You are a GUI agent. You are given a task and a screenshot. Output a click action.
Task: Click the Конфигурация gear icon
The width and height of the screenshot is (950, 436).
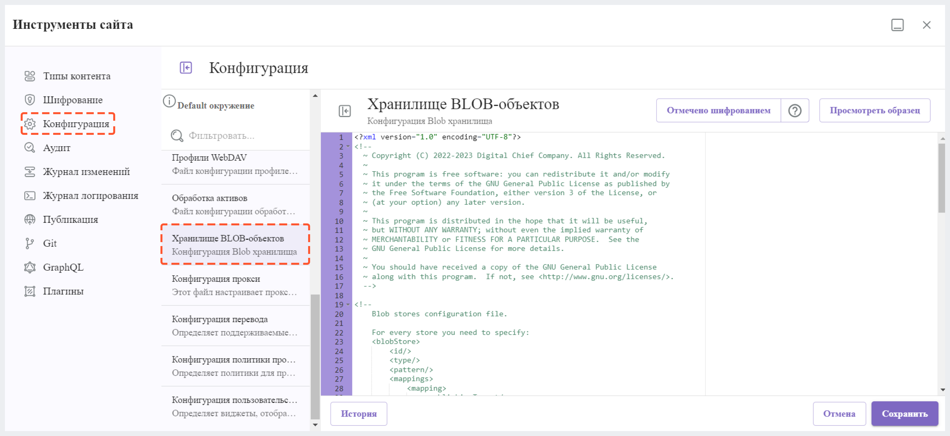click(x=30, y=124)
